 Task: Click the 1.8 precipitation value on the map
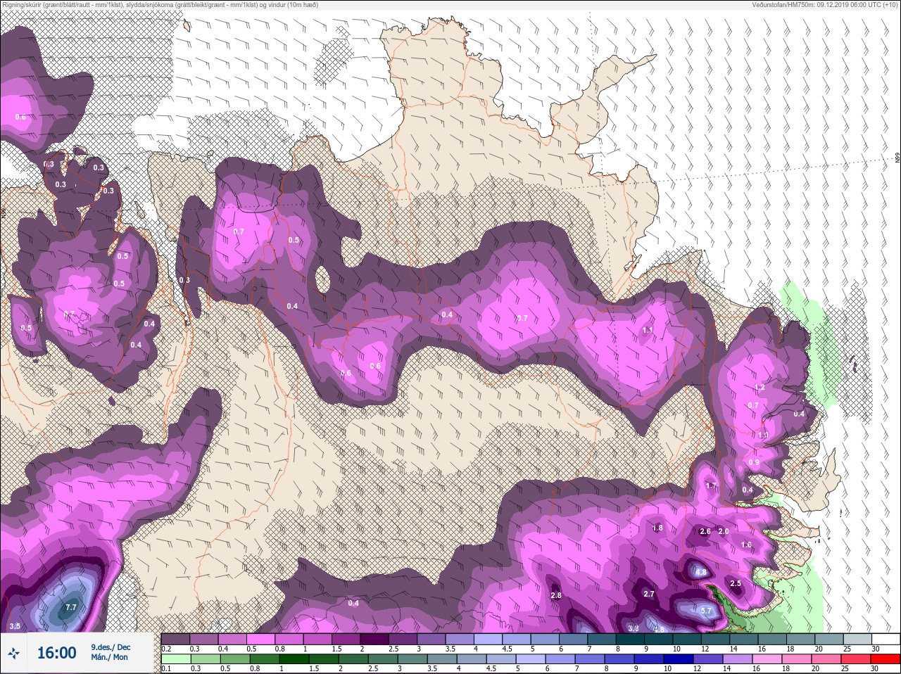(657, 528)
